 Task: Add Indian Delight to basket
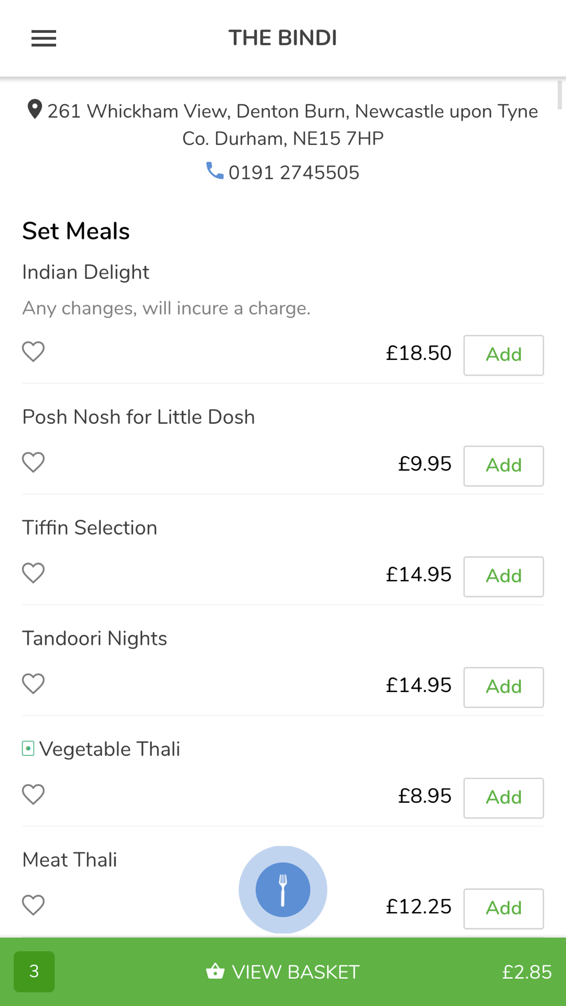click(504, 355)
